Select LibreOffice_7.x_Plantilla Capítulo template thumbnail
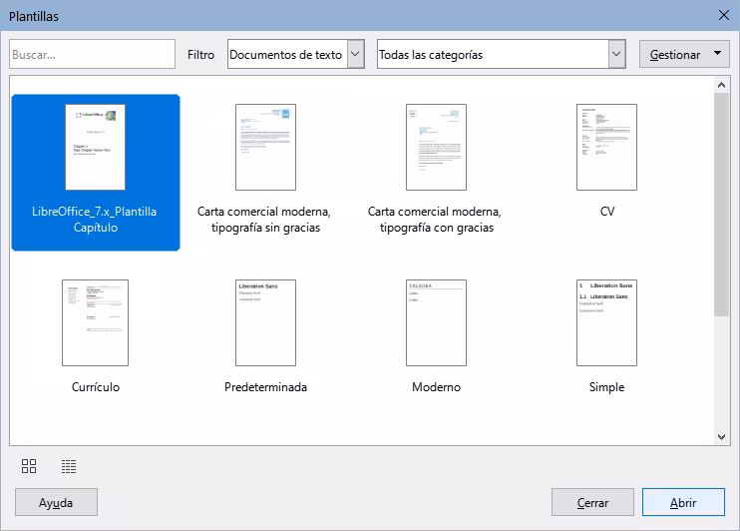 (x=96, y=148)
